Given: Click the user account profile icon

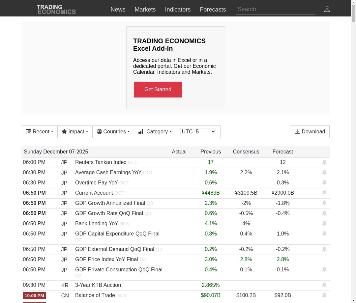Looking at the screenshot, I should coord(327,9).
